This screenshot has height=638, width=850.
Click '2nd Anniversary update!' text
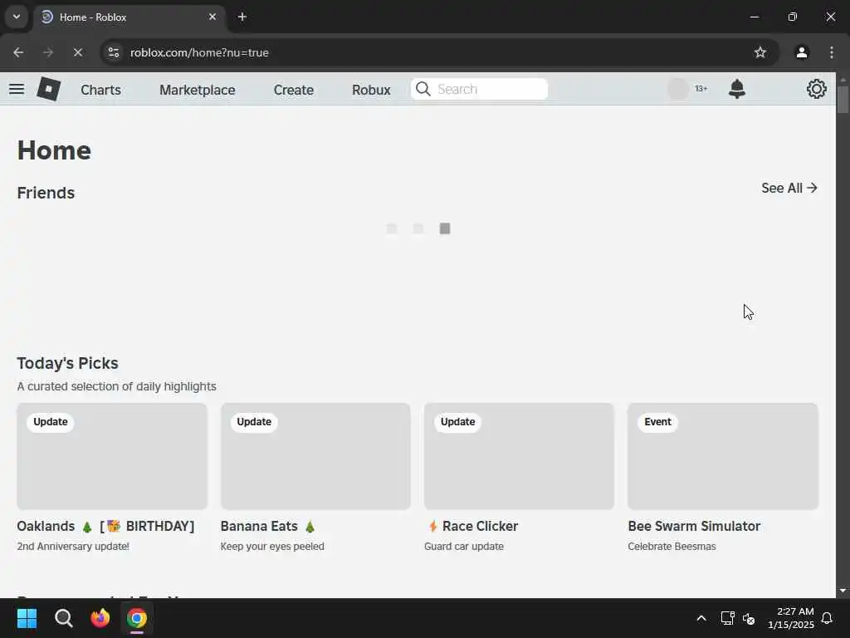tap(73, 547)
